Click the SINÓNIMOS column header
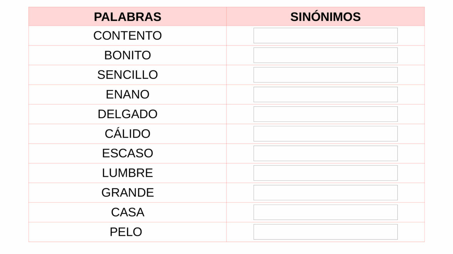 pyautogui.click(x=325, y=17)
